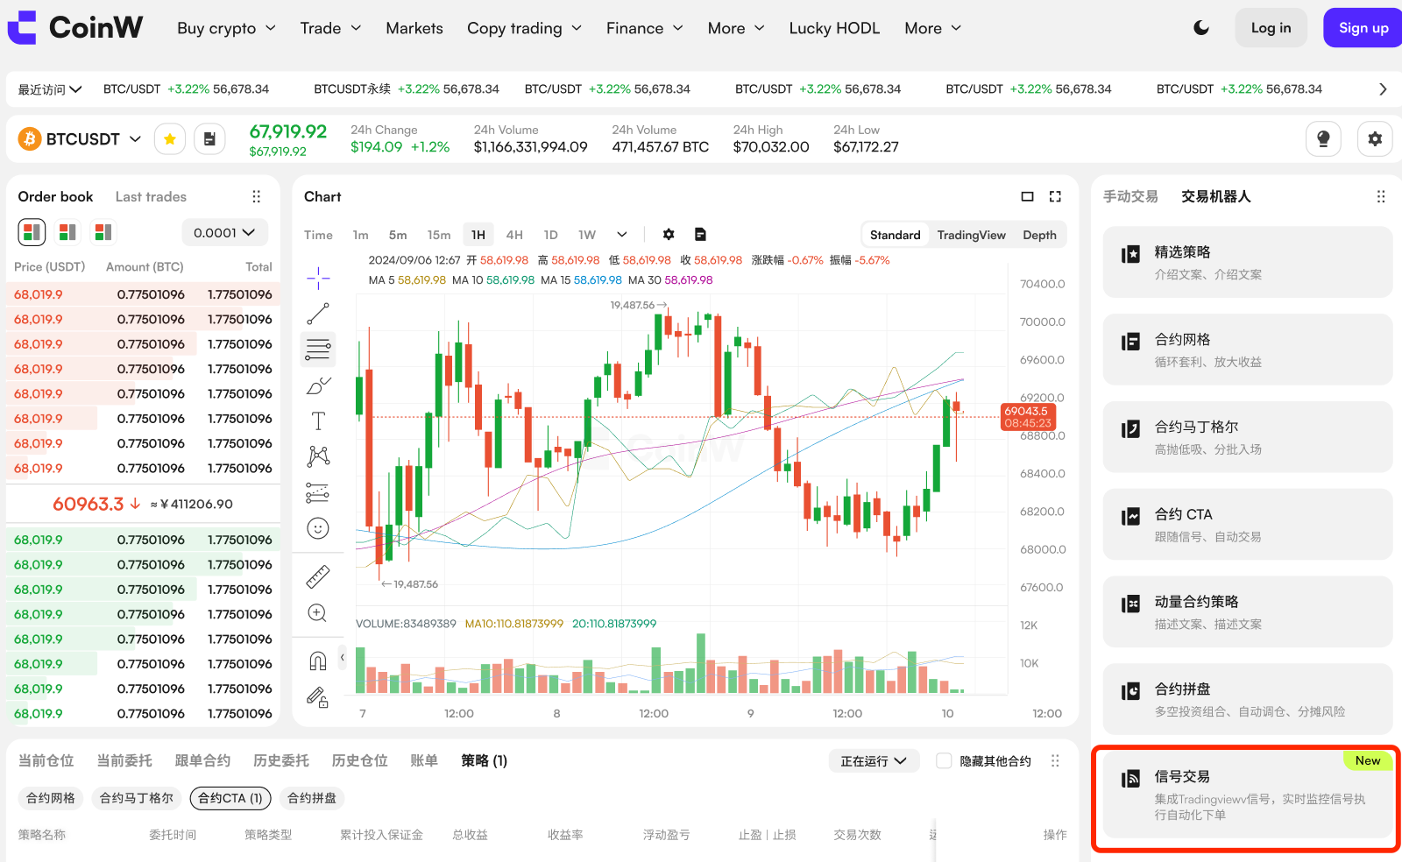The width and height of the screenshot is (1402, 862).
Task: Select the ruler measure tool
Action: click(x=318, y=576)
